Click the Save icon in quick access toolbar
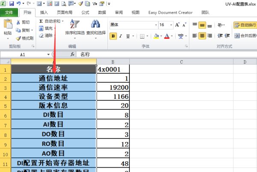The height and width of the screenshot is (172, 257). coord(12,3)
